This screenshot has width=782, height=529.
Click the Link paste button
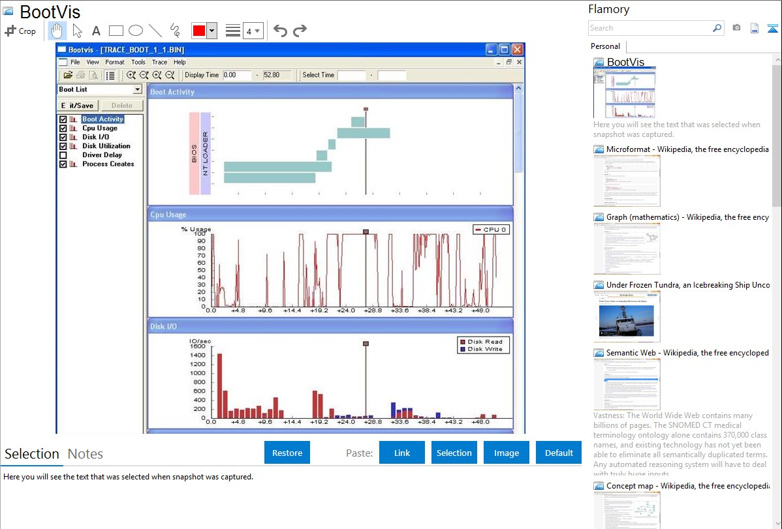point(402,453)
